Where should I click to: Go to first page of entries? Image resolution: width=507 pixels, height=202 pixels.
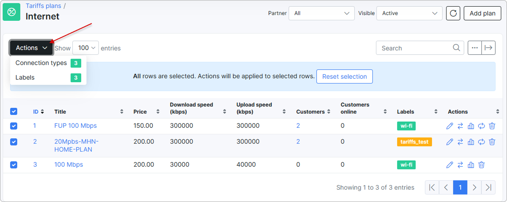click(x=432, y=187)
